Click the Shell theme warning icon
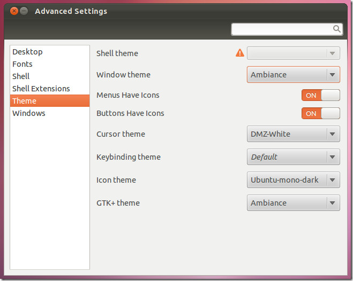The width and height of the screenshot is (353, 281). (240, 53)
